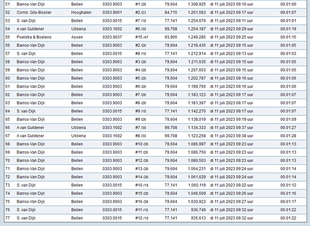Select pigeon entry #16 /26
This screenshot has width=310, height=226.
(142, 201)
